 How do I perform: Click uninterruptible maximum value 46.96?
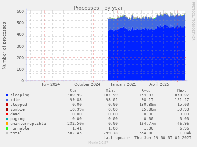coord(183,124)
